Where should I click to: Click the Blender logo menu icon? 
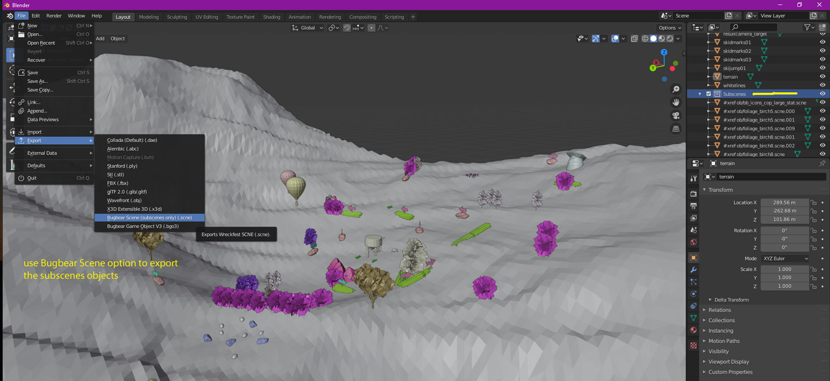(9, 16)
